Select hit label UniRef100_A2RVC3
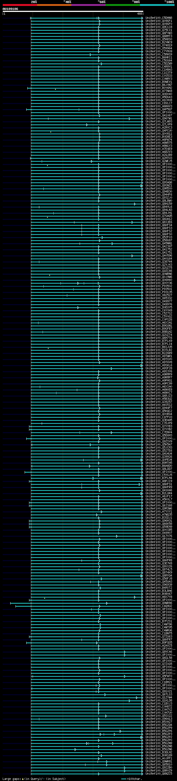This screenshot has width=177, height=781. 159,128
